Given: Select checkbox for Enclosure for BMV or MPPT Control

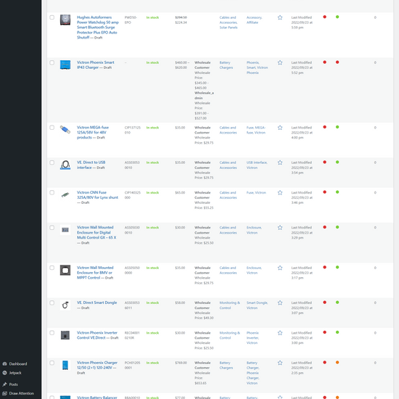Looking at the screenshot, I should (52, 268).
